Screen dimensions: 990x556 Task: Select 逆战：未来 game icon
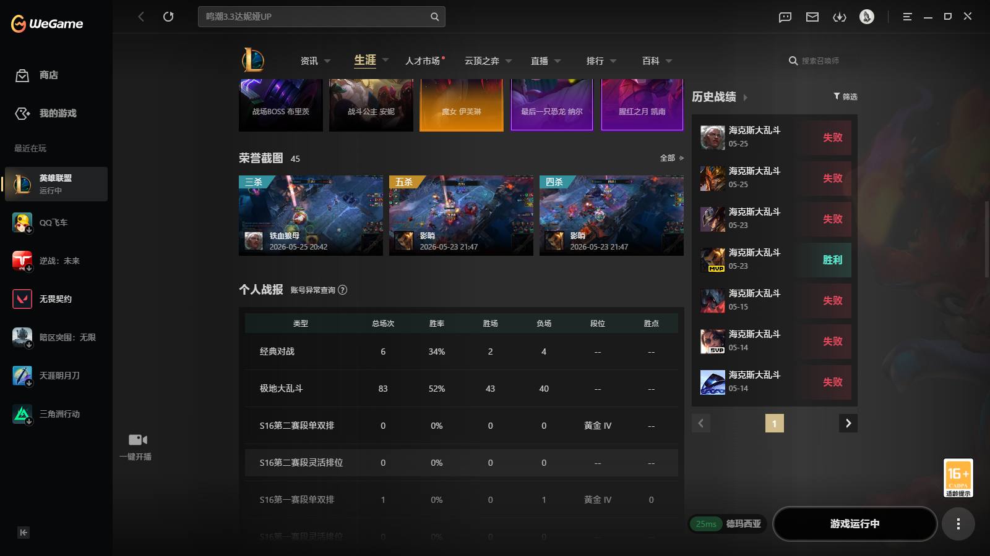[x=22, y=261]
